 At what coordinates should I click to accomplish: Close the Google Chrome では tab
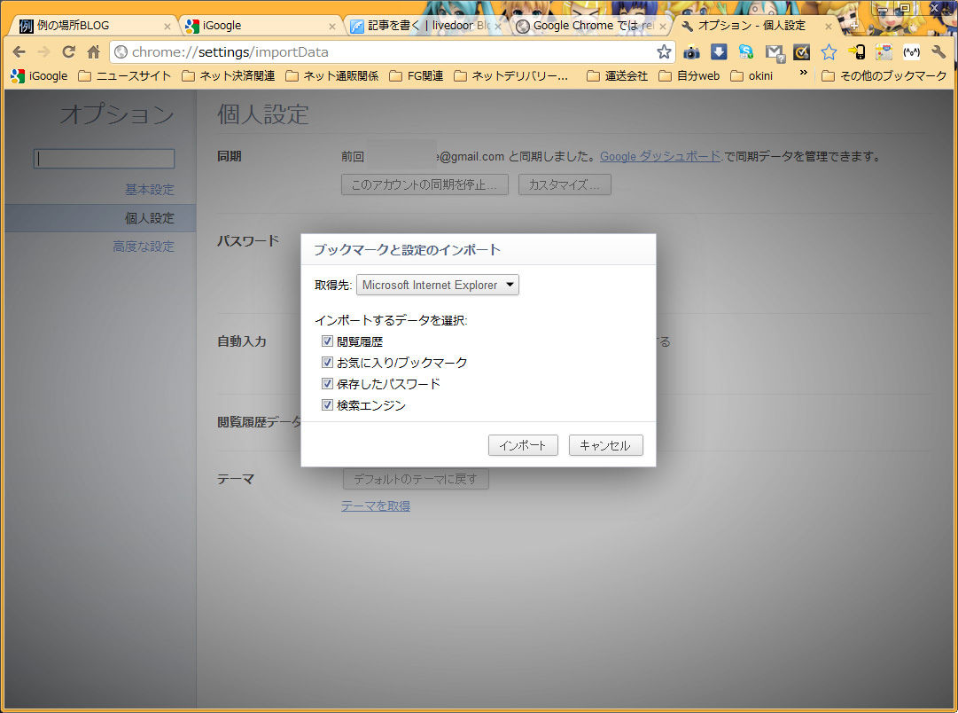point(663,27)
